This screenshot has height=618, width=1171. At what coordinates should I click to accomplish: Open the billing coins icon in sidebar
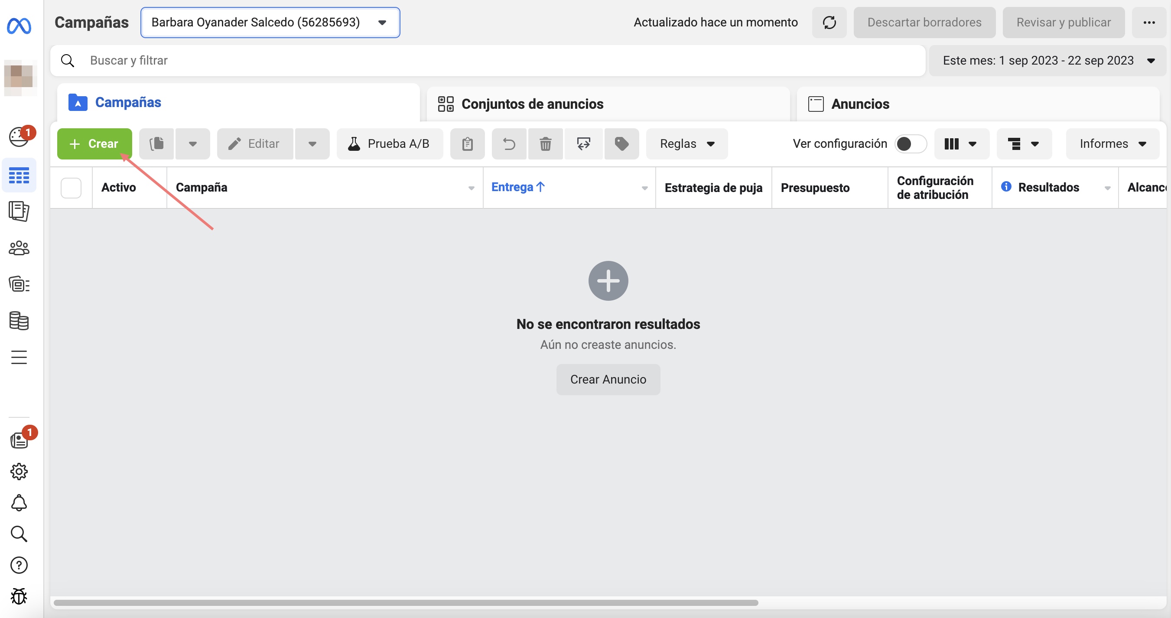tap(19, 321)
